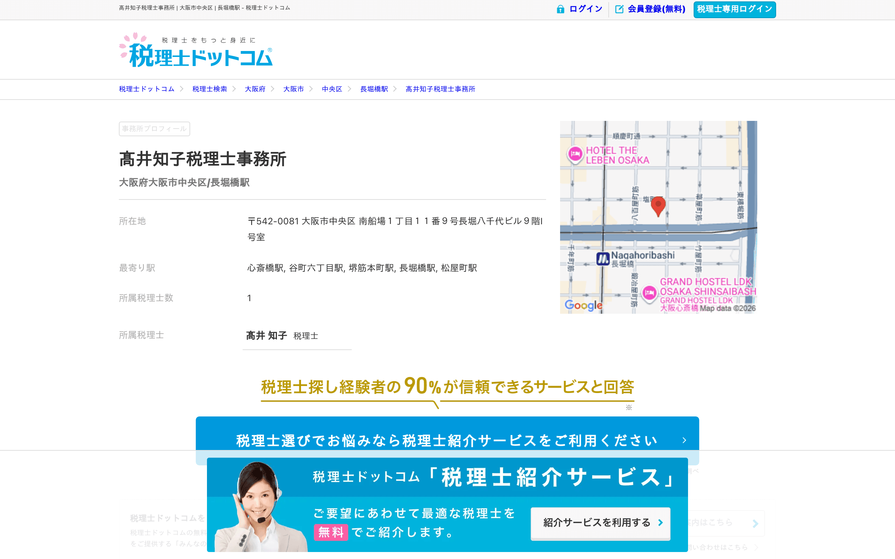895x559 pixels.
Task: Click the red map pin marker
Action: click(x=658, y=206)
